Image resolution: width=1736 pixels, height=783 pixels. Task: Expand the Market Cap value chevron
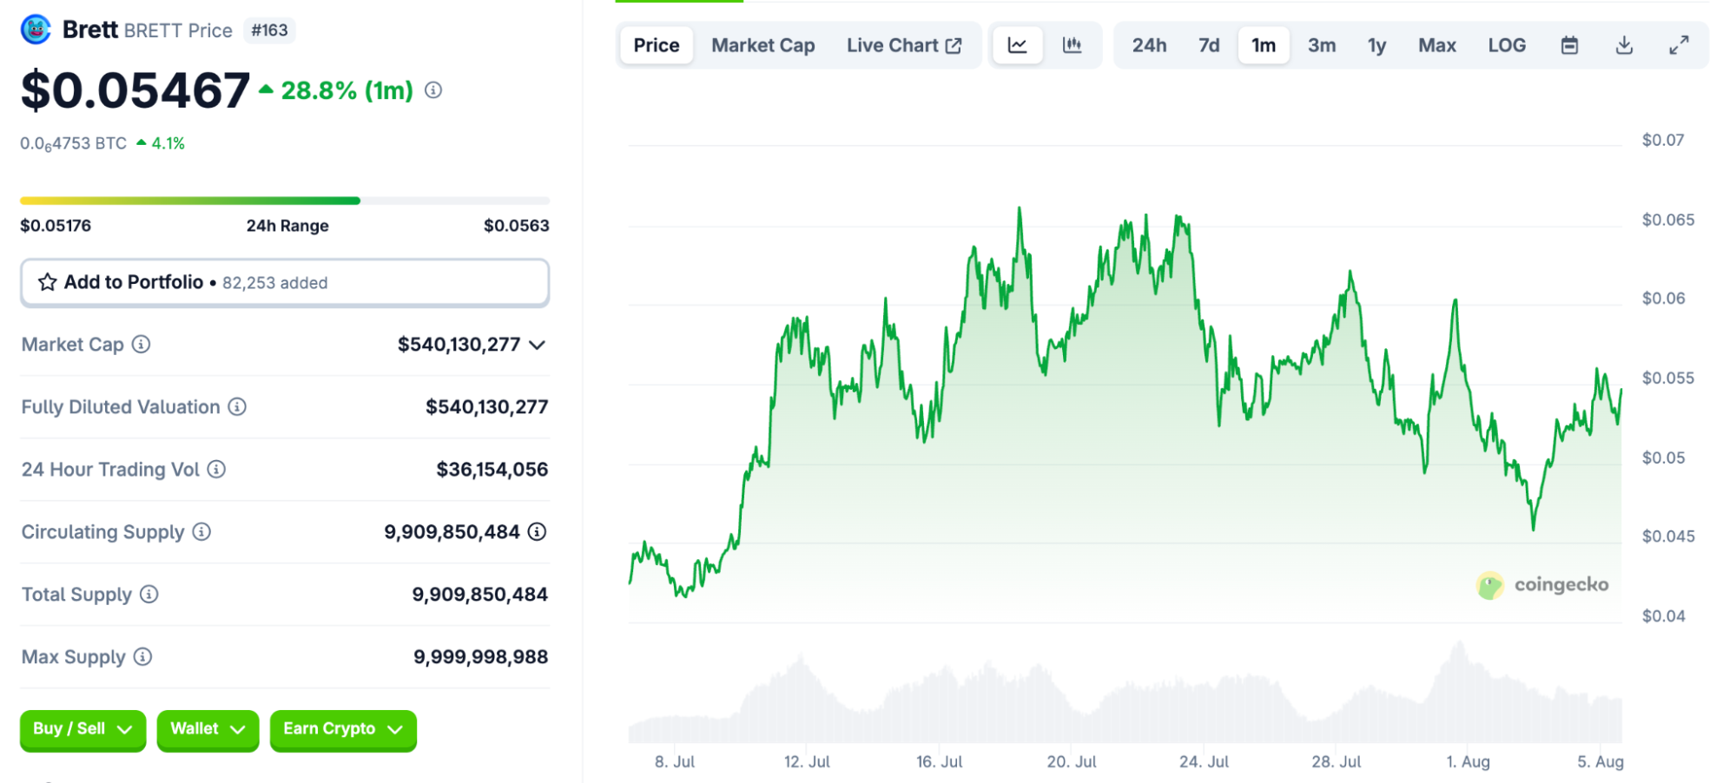(537, 345)
